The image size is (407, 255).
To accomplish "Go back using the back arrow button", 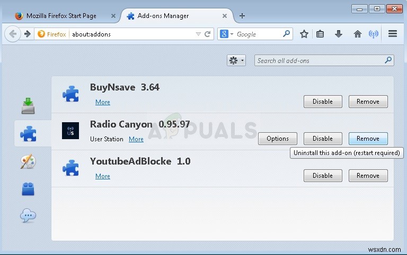I will click(x=13, y=34).
